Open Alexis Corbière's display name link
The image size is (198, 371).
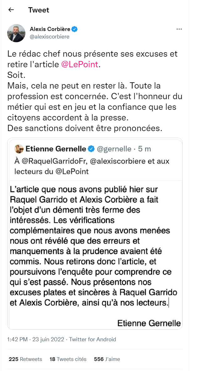(50, 29)
